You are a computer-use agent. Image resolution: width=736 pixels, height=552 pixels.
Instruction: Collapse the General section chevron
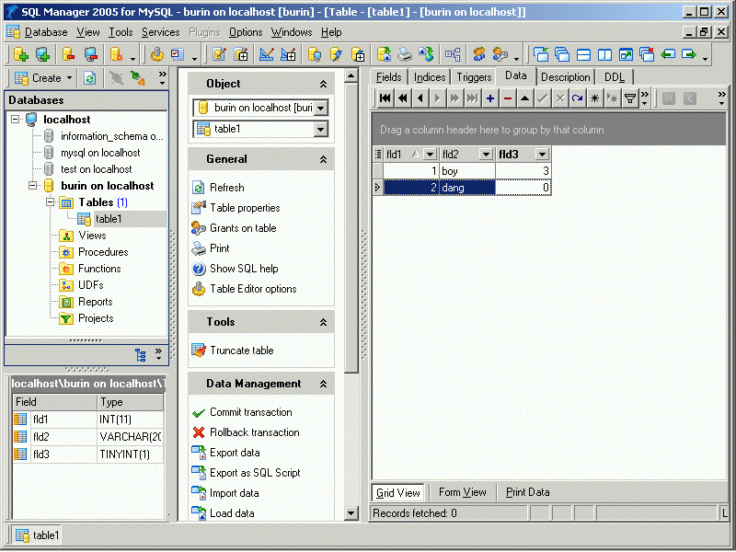[324, 159]
